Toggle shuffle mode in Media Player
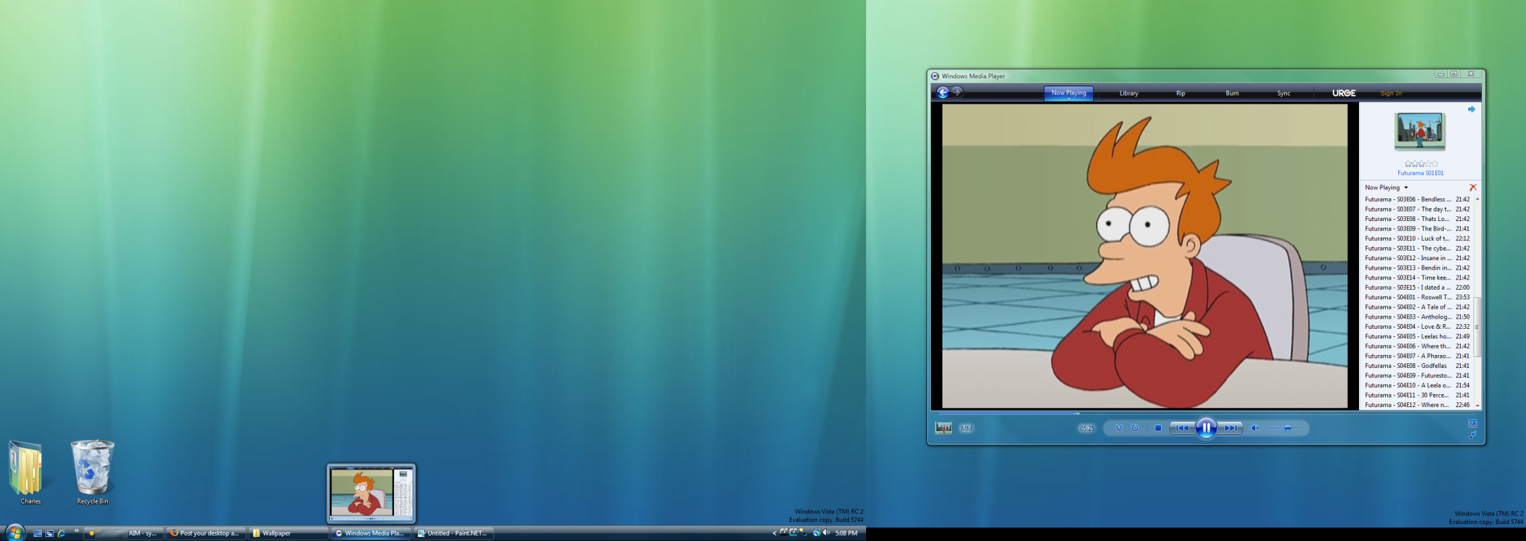Image resolution: width=1526 pixels, height=541 pixels. (x=1119, y=428)
